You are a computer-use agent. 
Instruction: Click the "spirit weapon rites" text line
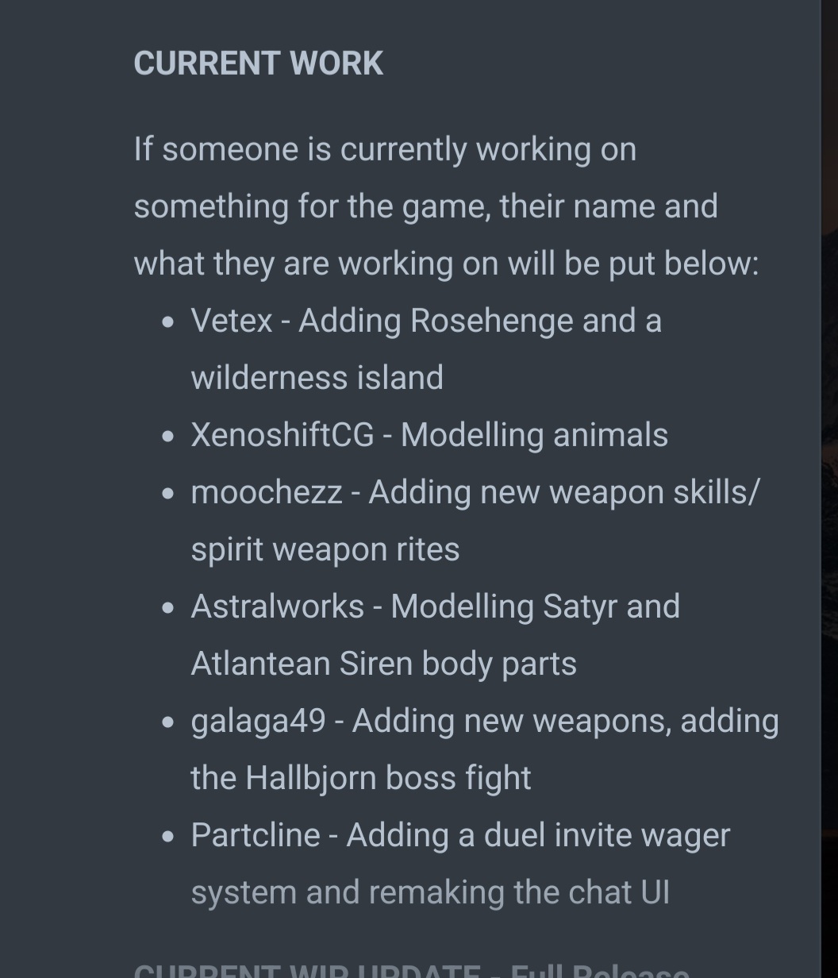(x=325, y=549)
